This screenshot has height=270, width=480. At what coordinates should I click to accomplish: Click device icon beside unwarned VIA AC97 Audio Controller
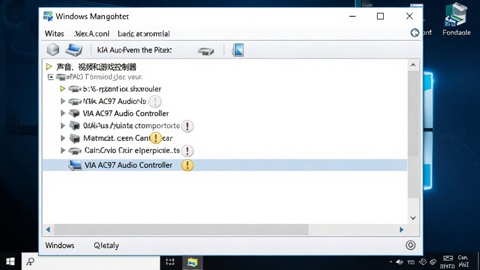coord(75,113)
